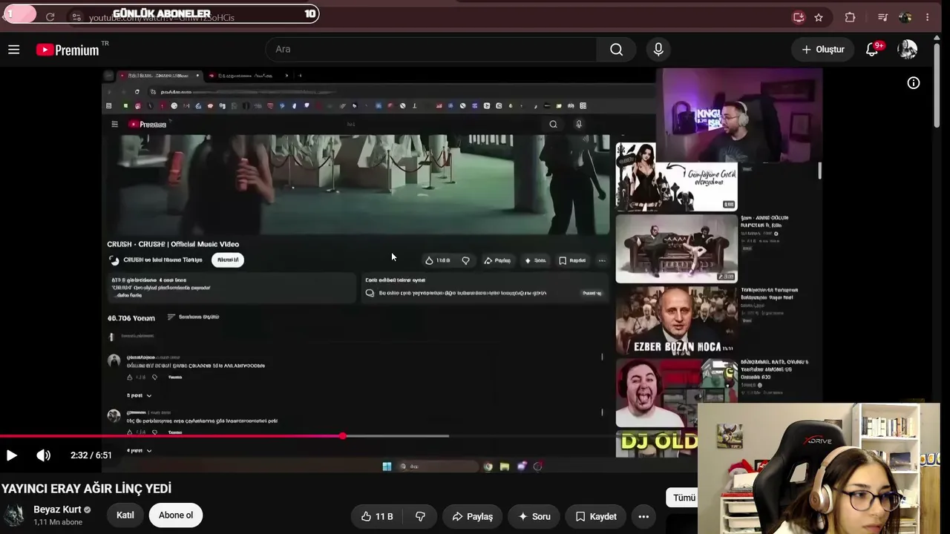
Task: Run the search with the magnifier button
Action: [616, 49]
